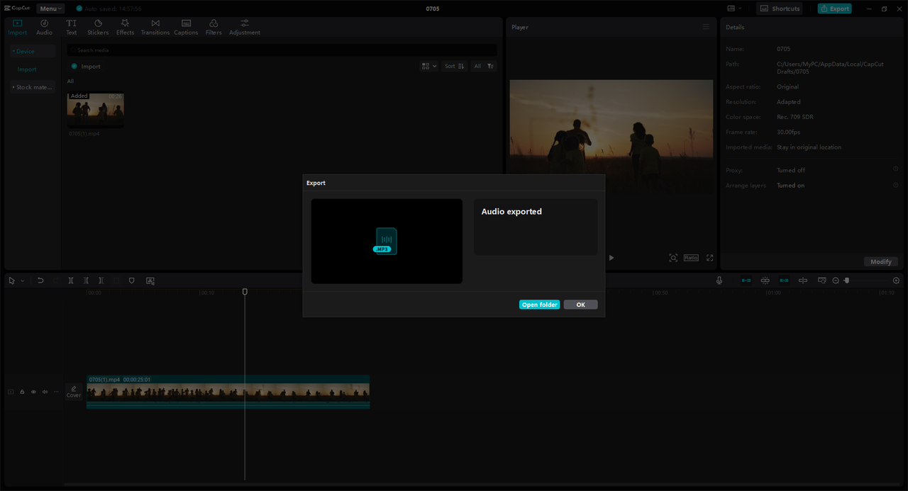Image resolution: width=908 pixels, height=491 pixels.
Task: Click the Proxy info icon
Action: [895, 169]
